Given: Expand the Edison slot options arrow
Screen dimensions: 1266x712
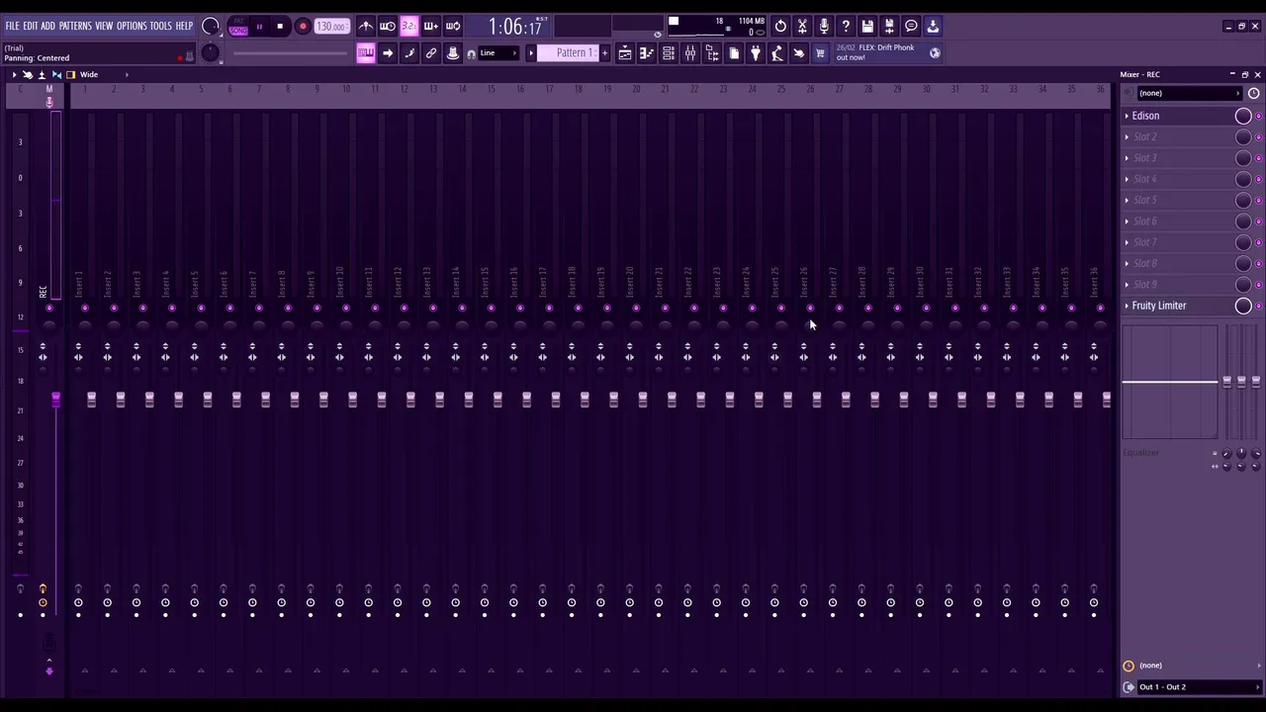Looking at the screenshot, I should (1127, 116).
